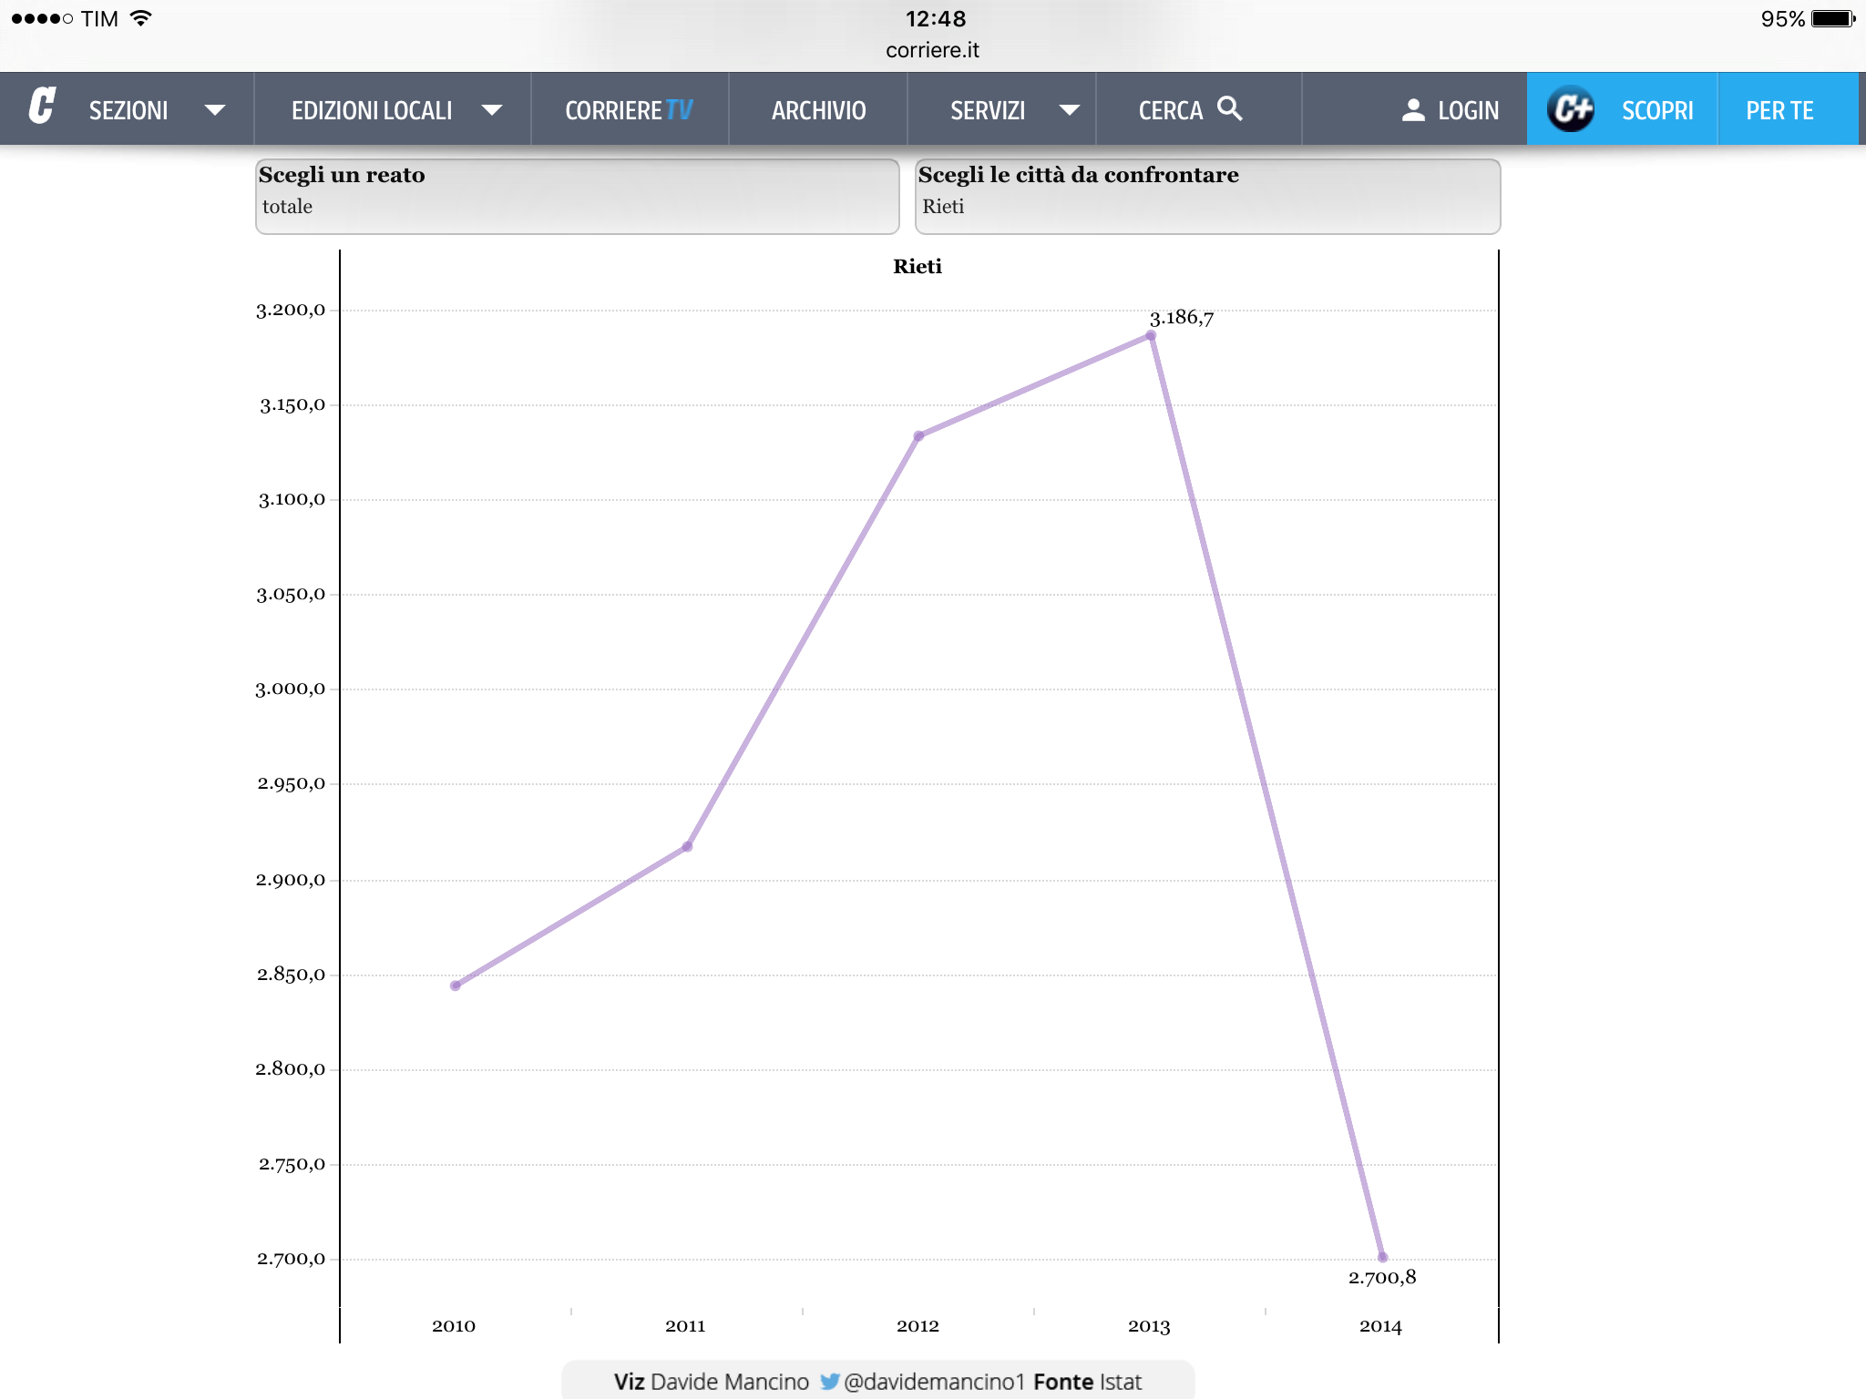The image size is (1866, 1399).
Task: Click the Corriere C logo icon
Action: coord(42,107)
